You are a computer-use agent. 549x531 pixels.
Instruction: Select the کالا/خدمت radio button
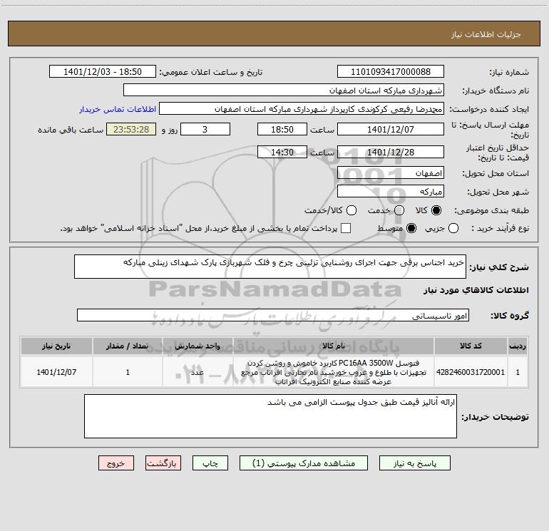[x=352, y=210]
